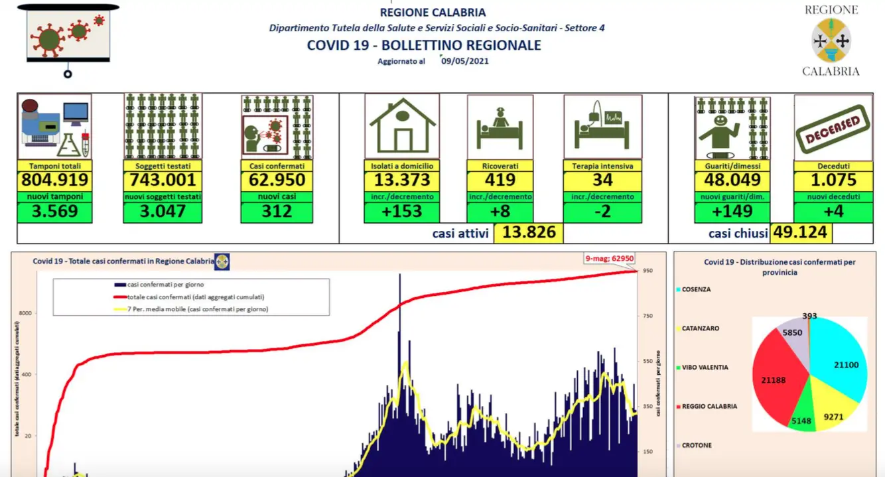Click the nuovi guariti/dim. label

732,196
